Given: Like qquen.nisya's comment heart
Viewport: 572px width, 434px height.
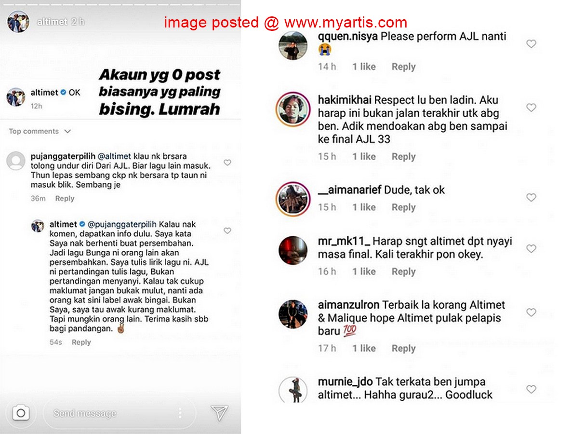Looking at the screenshot, I should (x=531, y=44).
